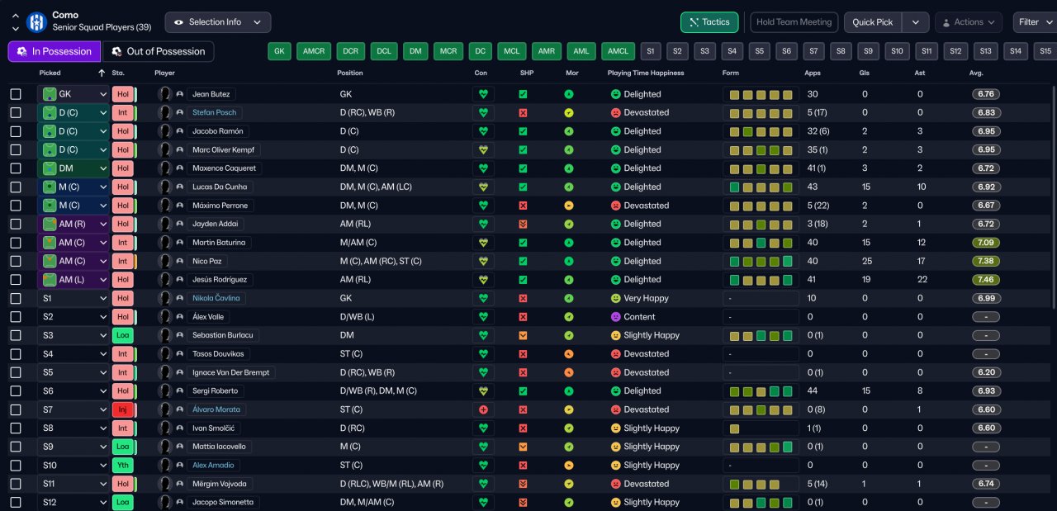Click Jesús Rodríguez's form colour squares
This screenshot has height=511, width=1057.
[761, 280]
